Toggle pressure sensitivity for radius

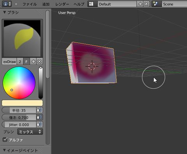[39, 110]
